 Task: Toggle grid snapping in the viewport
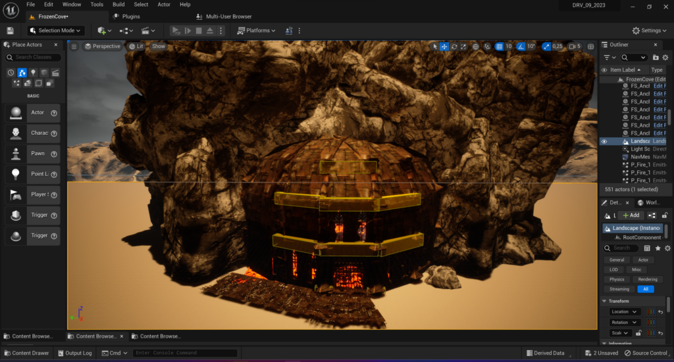click(499, 47)
